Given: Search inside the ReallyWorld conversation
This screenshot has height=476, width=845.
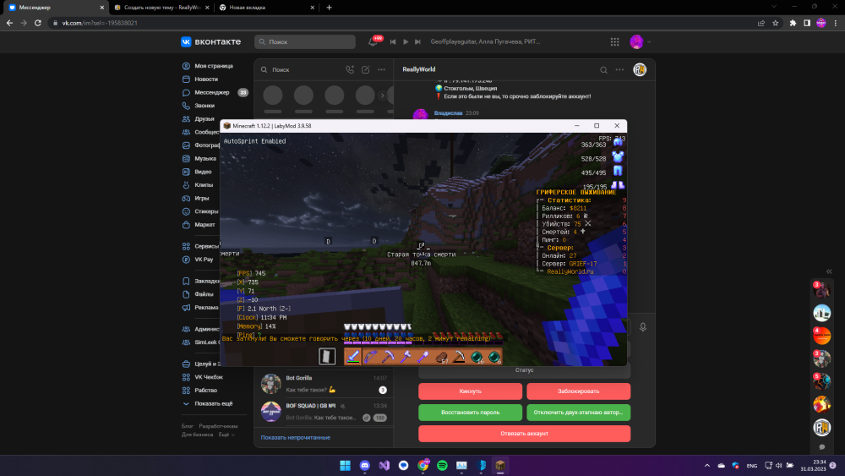Looking at the screenshot, I should (x=603, y=69).
